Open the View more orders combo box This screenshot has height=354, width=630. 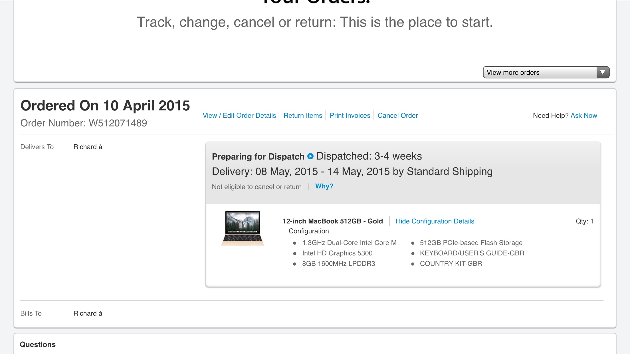point(546,72)
